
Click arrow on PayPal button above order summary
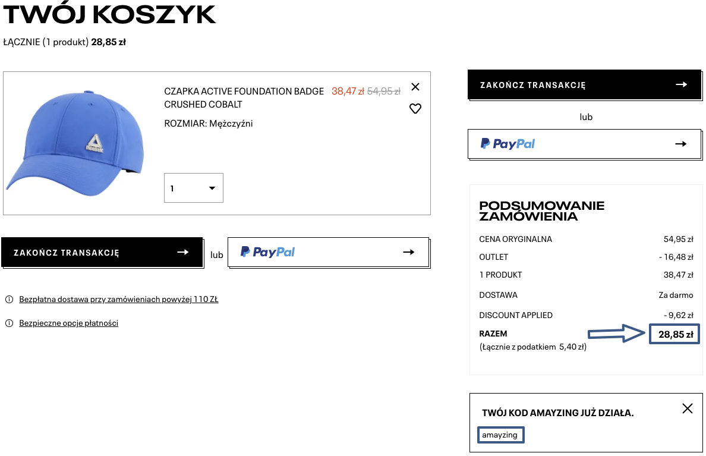click(x=681, y=144)
